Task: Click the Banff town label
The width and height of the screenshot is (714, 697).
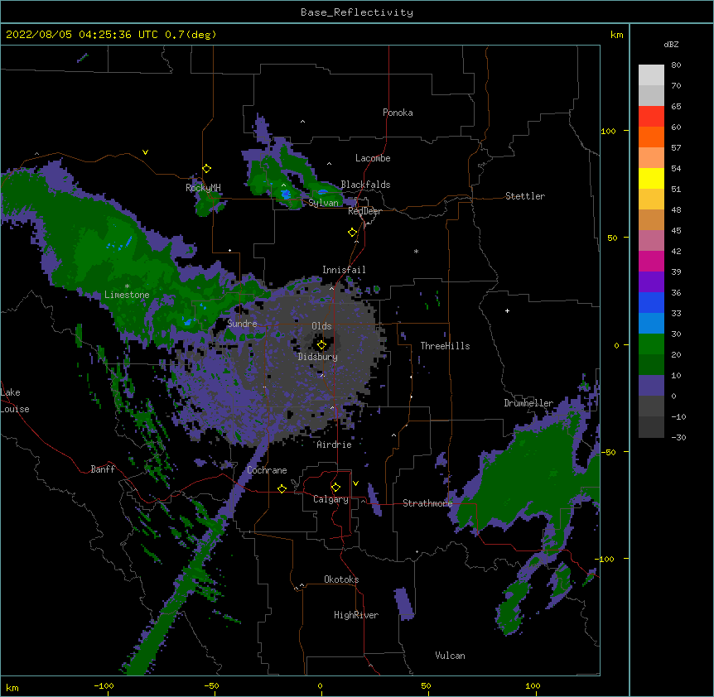Action: [103, 469]
